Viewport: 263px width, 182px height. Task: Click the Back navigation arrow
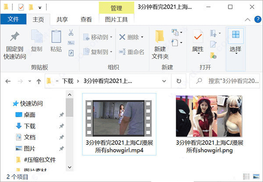tap(8, 81)
